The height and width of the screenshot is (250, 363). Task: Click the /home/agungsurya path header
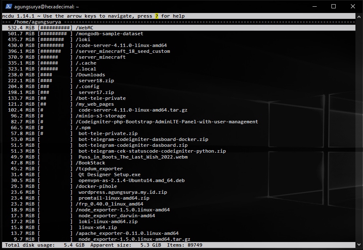[37, 22]
